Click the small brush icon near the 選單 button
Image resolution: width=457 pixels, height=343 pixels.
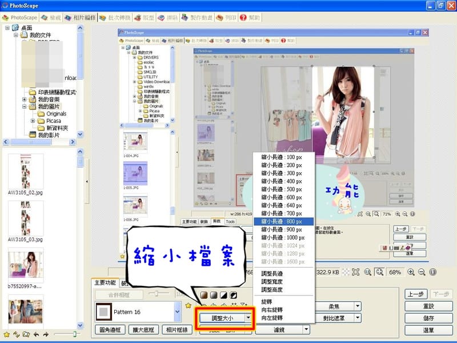[x=402, y=248]
